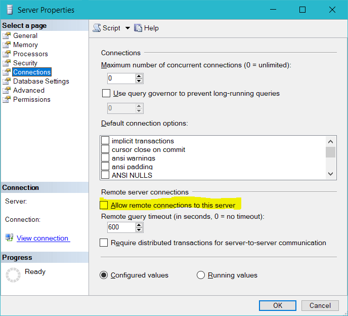The image size is (348, 316).
Task: Click the Help book icon
Action: [138, 28]
